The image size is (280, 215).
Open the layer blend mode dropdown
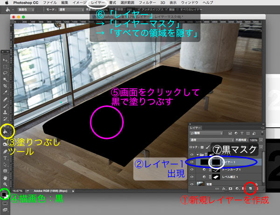211,140
